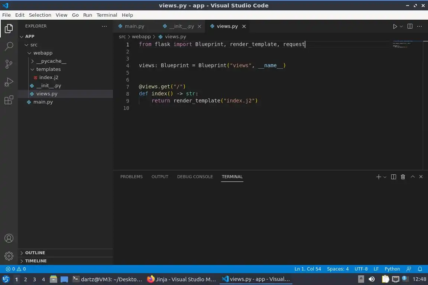Open the Selection menu
Screen dimensions: 428x285
click(40, 15)
